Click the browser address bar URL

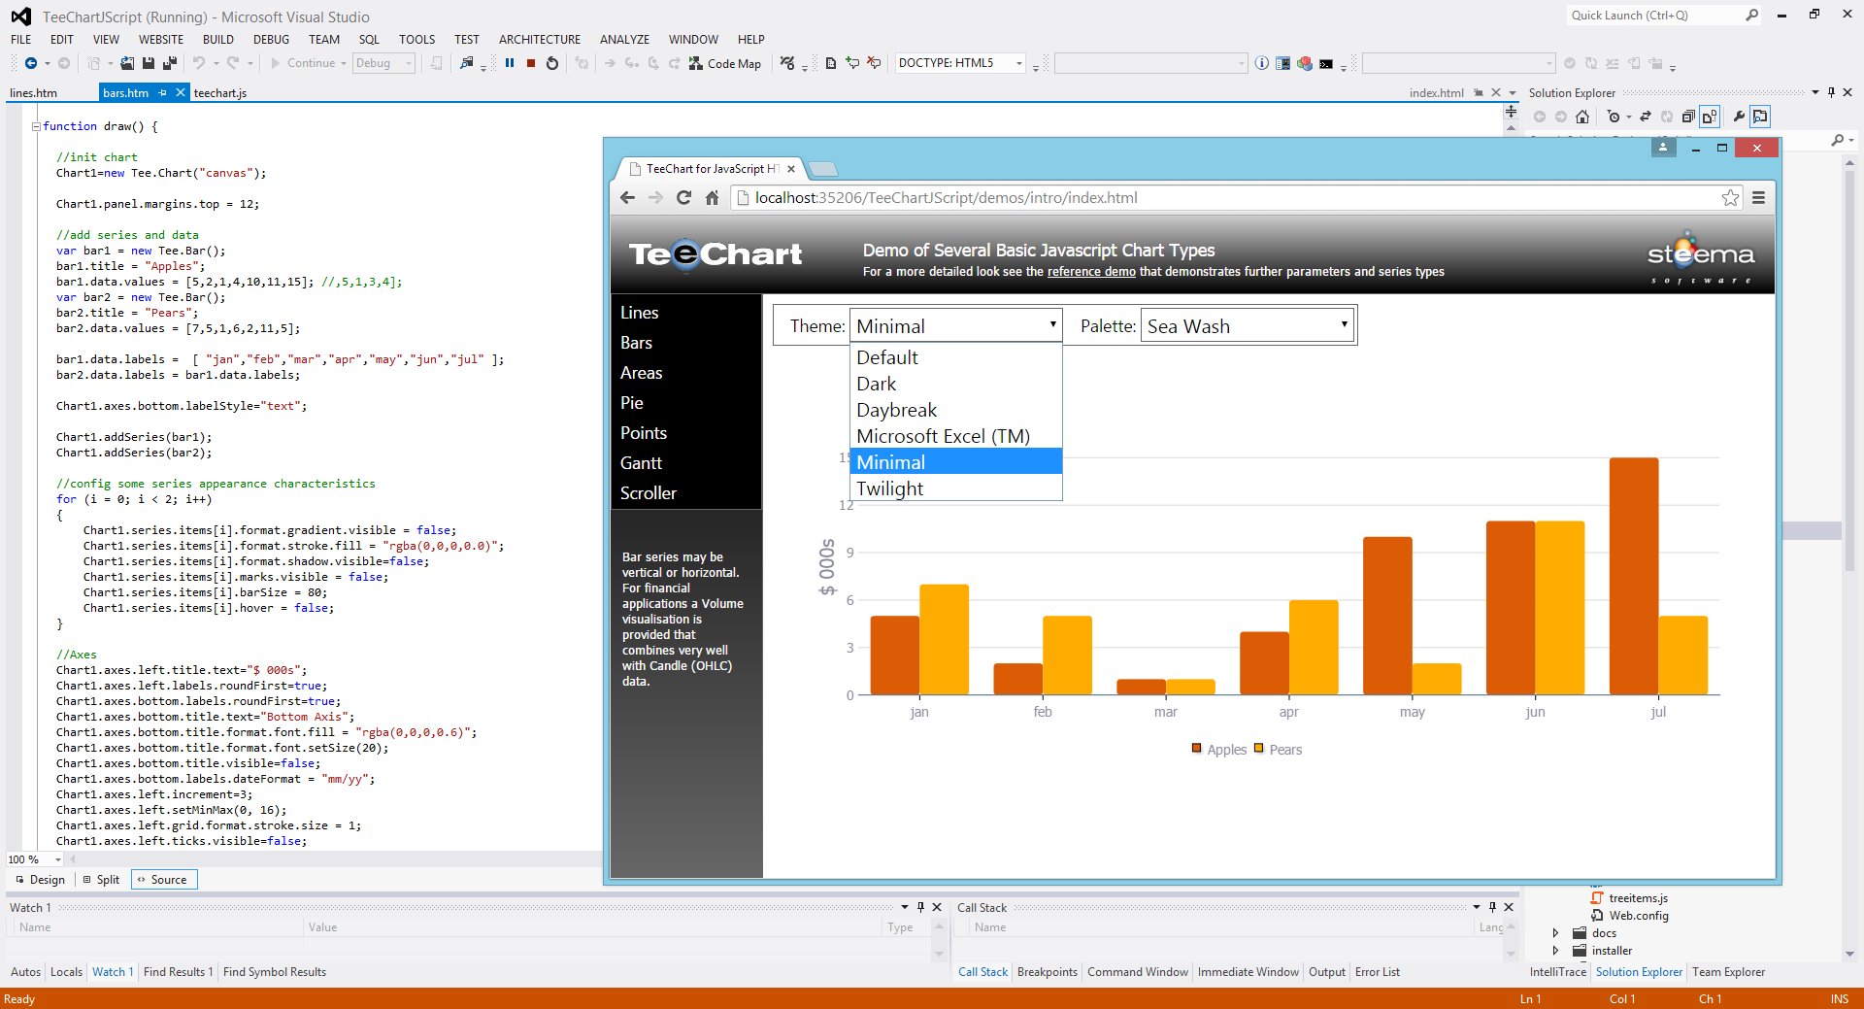click(946, 198)
